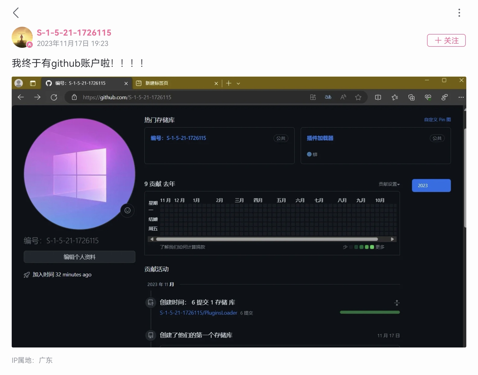The height and width of the screenshot is (375, 478).
Task: Click the site lock icon
Action: point(74,97)
